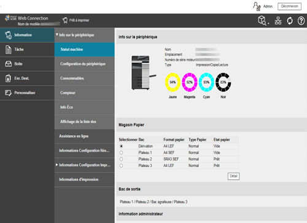Screen dimensions: 307x223
Task: Open the Compteur page
Action: pyautogui.click(x=85, y=93)
